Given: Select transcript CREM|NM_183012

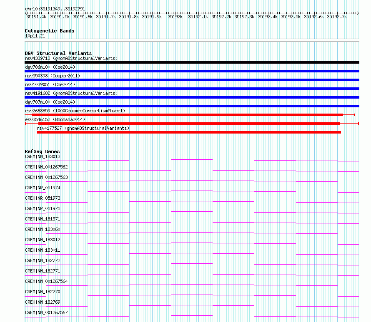Looking at the screenshot, I should [43, 240].
